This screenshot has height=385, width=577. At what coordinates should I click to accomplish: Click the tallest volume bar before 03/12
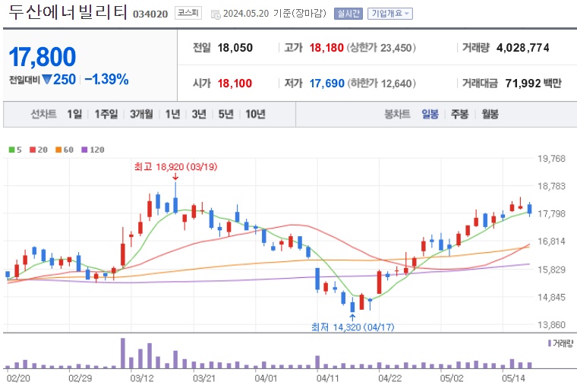point(123,353)
